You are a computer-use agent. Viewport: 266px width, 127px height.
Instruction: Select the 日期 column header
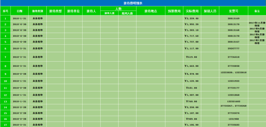tap(19, 11)
